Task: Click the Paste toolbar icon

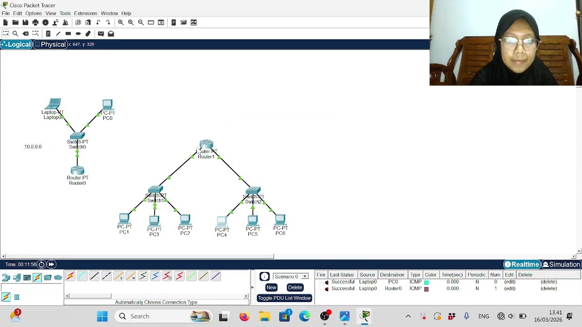Action: point(88,22)
